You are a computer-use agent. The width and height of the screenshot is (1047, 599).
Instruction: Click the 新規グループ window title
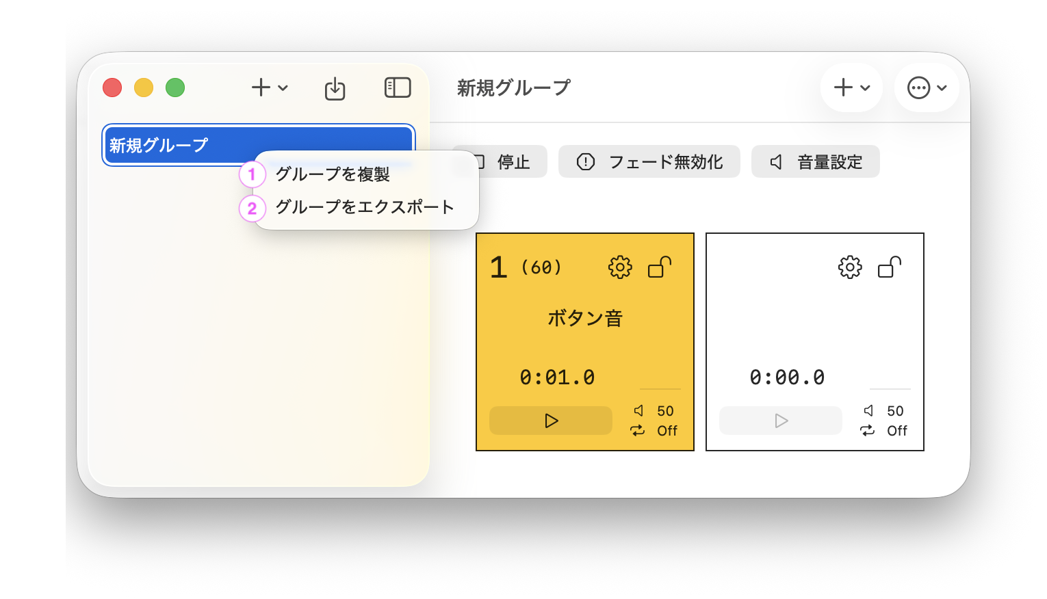click(513, 88)
